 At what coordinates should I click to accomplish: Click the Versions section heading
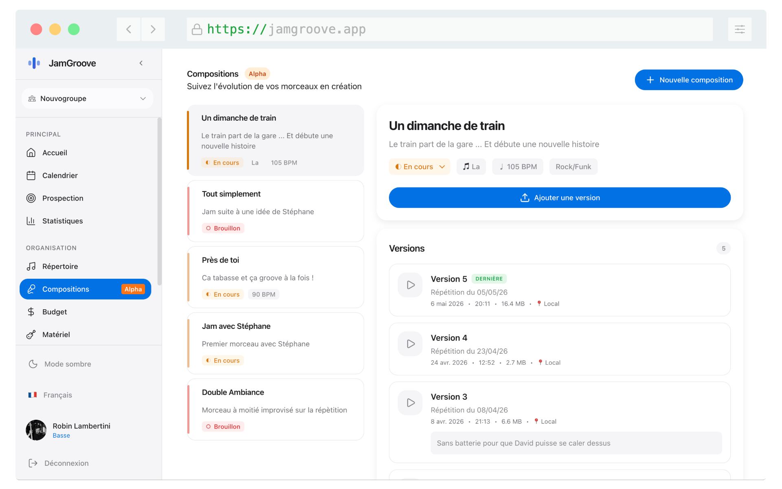(406, 249)
